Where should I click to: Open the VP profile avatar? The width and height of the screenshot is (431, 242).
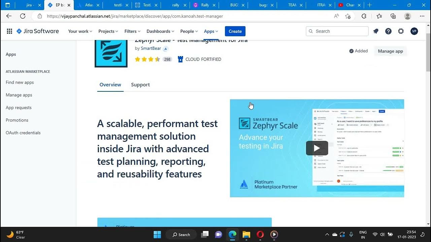click(x=414, y=31)
